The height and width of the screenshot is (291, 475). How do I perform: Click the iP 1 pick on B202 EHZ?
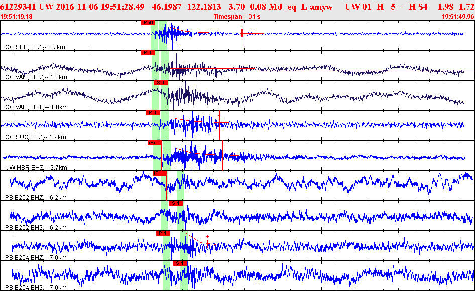click(x=159, y=173)
